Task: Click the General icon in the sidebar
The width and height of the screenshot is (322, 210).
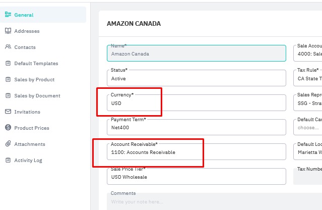Action: (8, 15)
